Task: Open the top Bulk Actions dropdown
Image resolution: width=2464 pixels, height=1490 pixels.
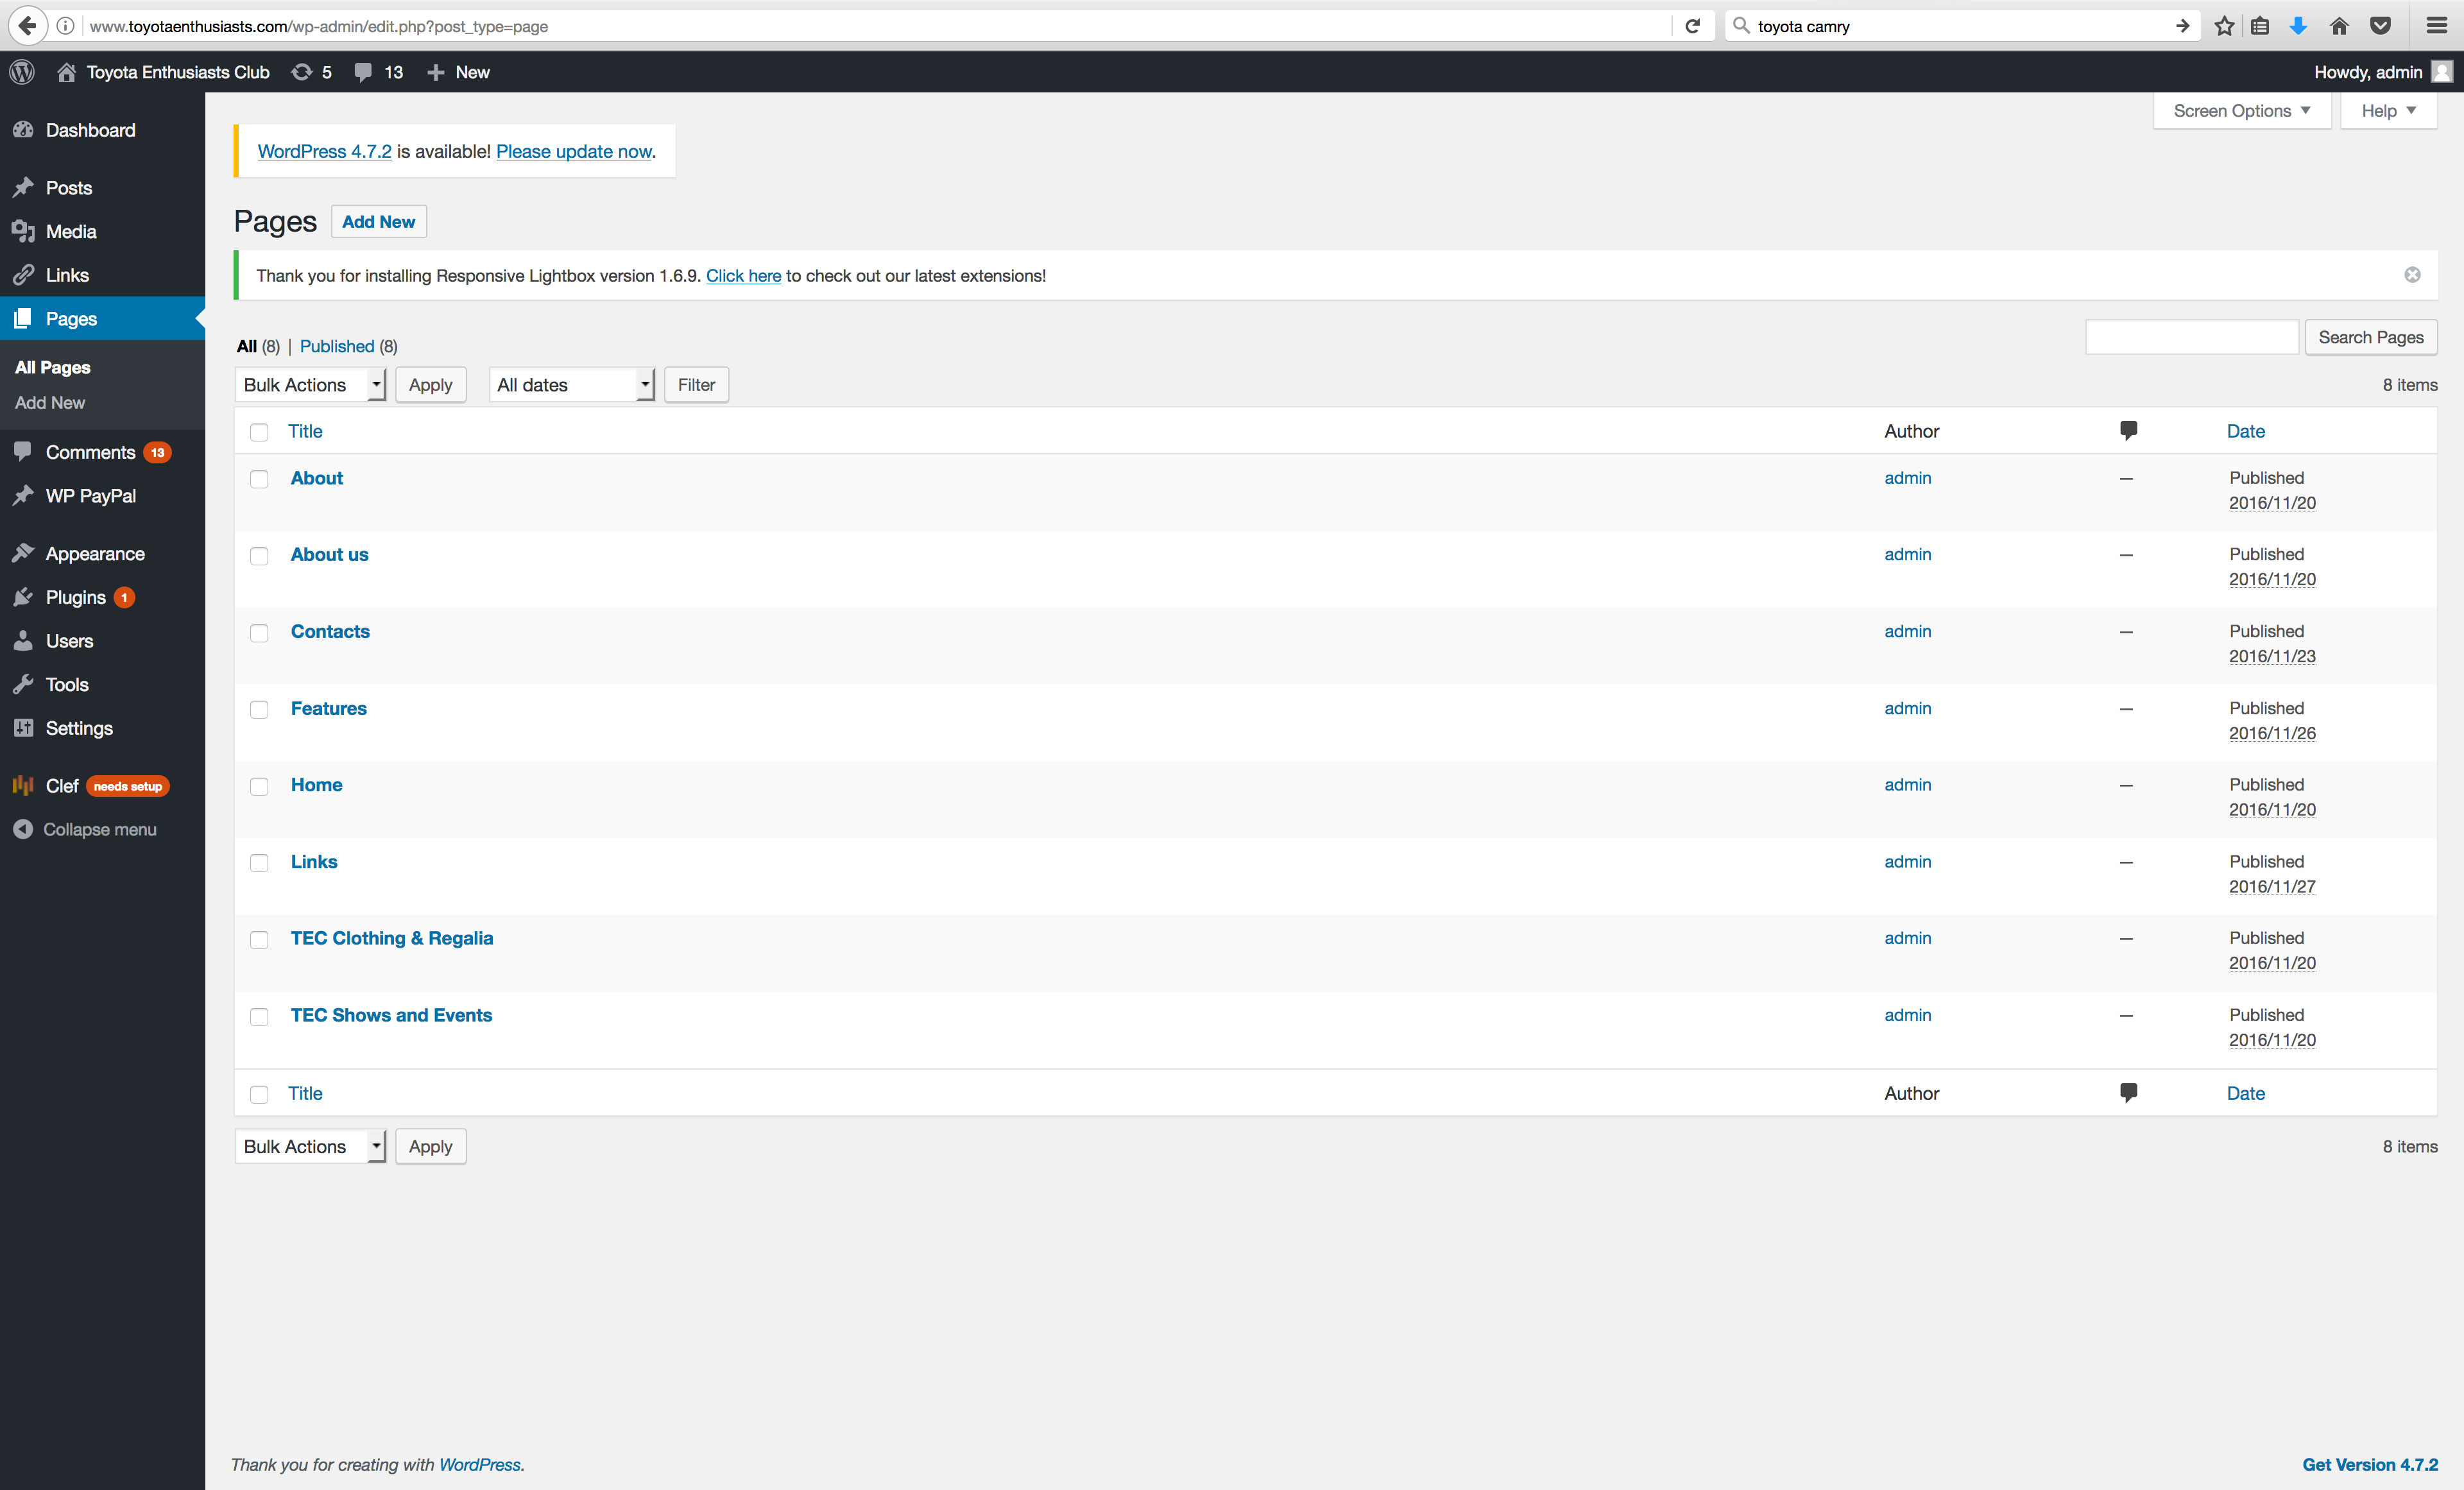Action: click(311, 385)
